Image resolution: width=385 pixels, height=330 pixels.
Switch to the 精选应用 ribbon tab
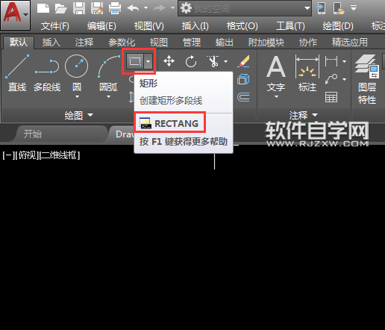pyautogui.click(x=350, y=43)
